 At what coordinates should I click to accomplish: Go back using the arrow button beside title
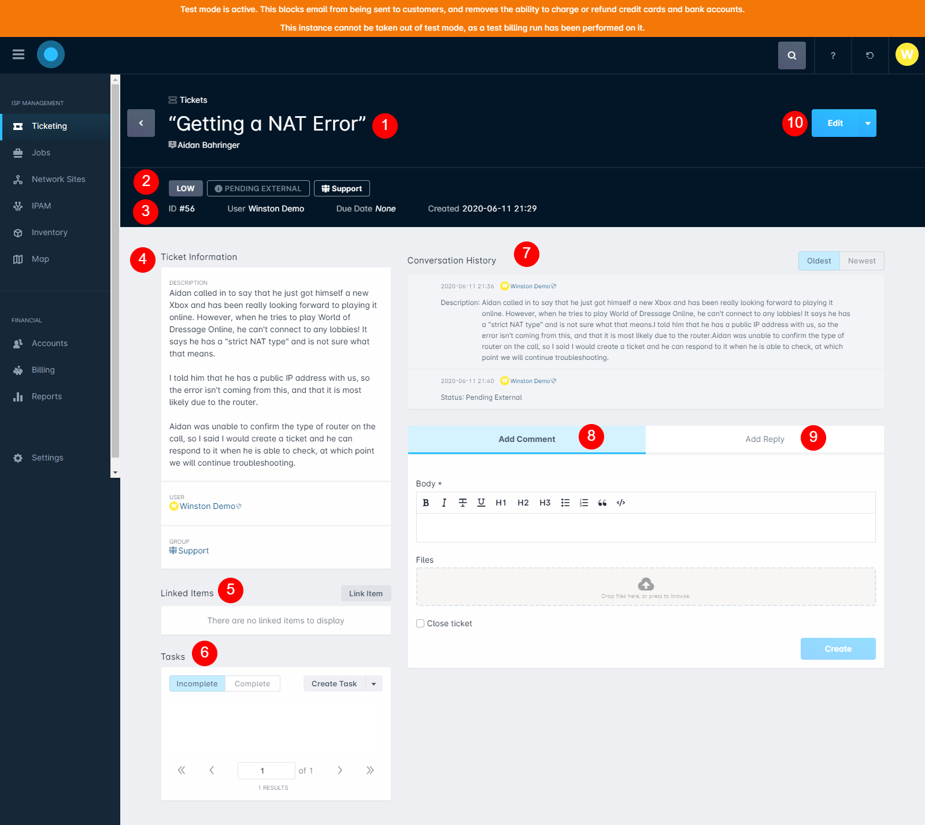pyautogui.click(x=141, y=123)
